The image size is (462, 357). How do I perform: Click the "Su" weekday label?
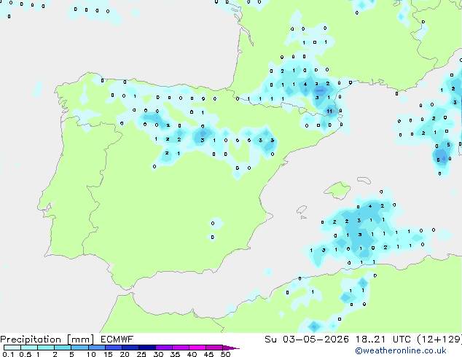(x=270, y=340)
